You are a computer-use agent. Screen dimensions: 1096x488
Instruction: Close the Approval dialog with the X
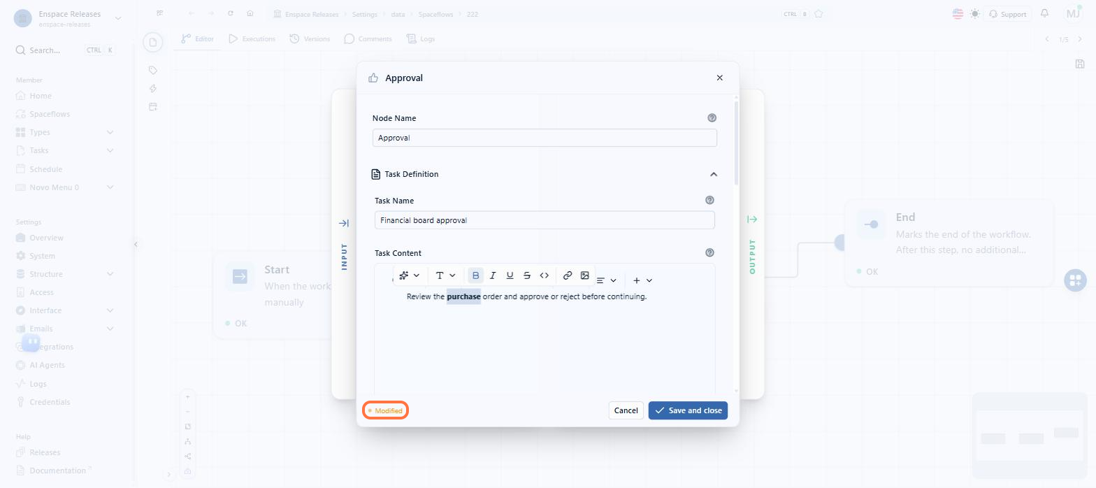pos(720,78)
